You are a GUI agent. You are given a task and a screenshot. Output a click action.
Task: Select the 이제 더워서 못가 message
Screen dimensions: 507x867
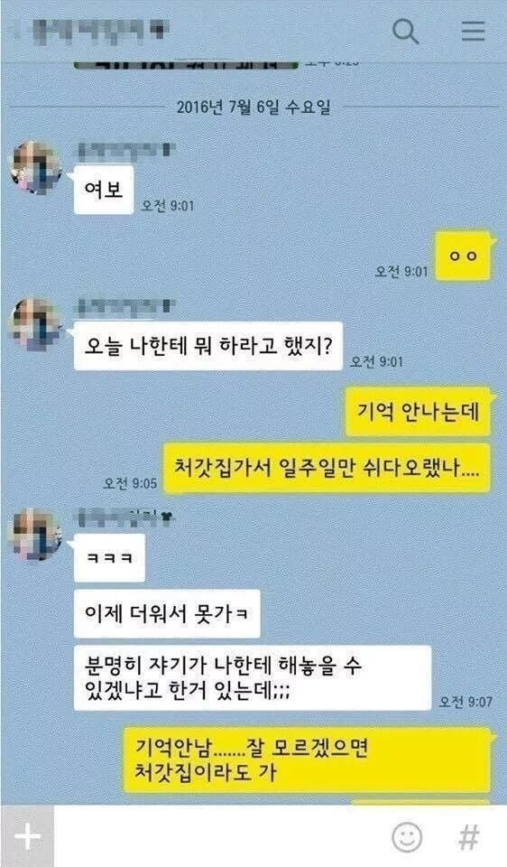[x=167, y=614]
